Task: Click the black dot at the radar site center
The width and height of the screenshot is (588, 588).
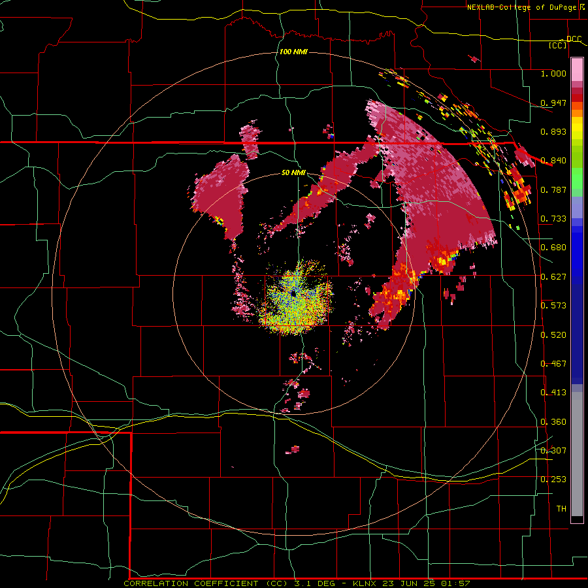Action: click(293, 294)
